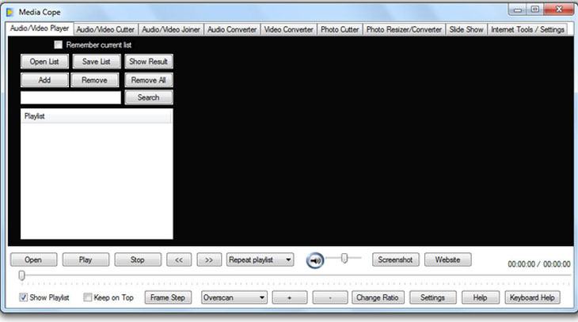The image size is (578, 322).
Task: Click the Search button
Action: point(149,97)
